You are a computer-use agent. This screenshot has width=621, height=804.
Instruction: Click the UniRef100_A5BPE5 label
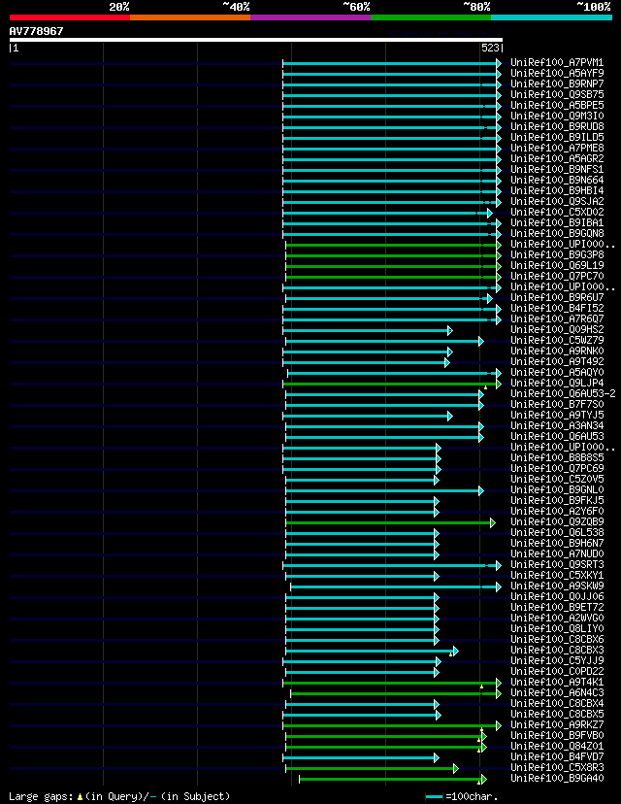[557, 105]
